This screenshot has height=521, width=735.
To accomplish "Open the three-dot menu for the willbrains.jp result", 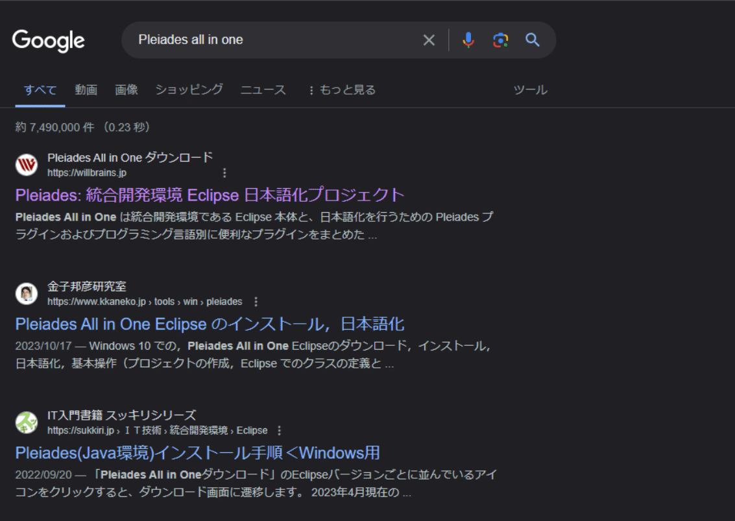I will [224, 173].
